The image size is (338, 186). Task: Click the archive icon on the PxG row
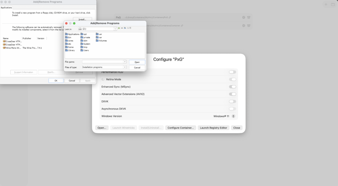249,18
